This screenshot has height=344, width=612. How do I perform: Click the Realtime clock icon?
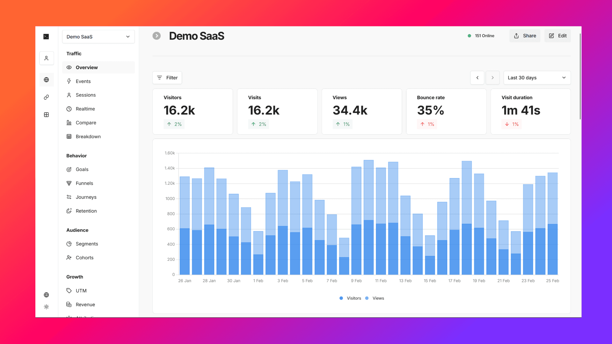click(x=69, y=109)
